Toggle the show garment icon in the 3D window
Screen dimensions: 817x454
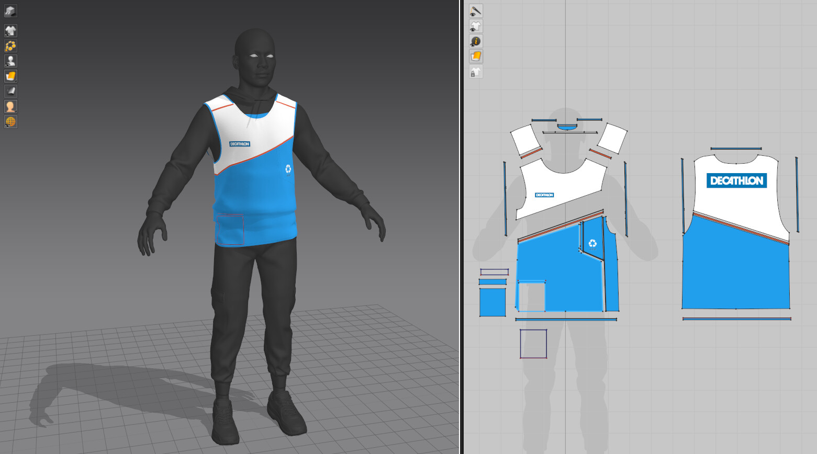tap(10, 30)
